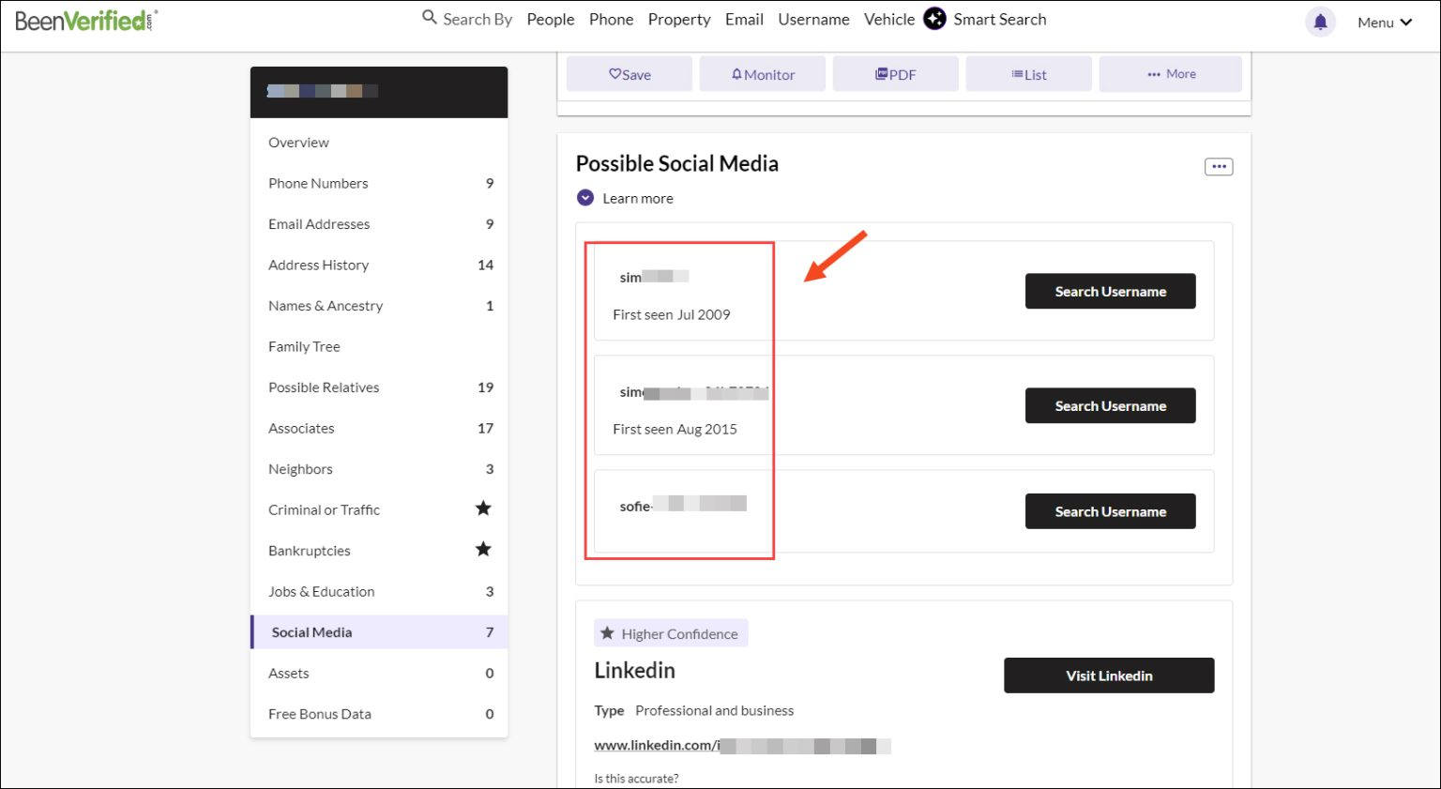Open Bankruptcies in sidebar
The image size is (1441, 789).
pyautogui.click(x=379, y=551)
